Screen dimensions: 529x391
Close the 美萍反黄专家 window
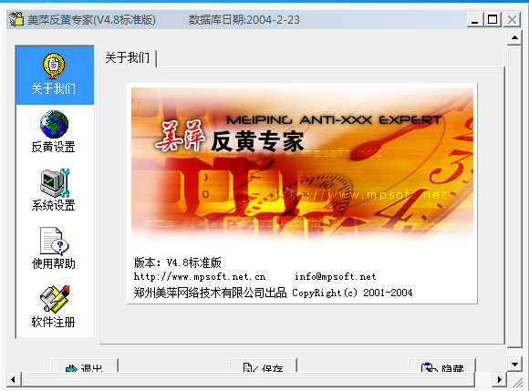click(x=512, y=19)
